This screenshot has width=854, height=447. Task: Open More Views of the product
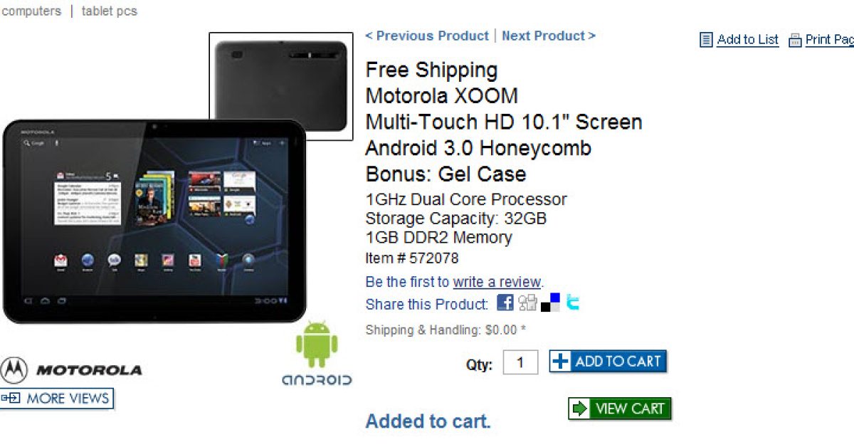pyautogui.click(x=57, y=399)
